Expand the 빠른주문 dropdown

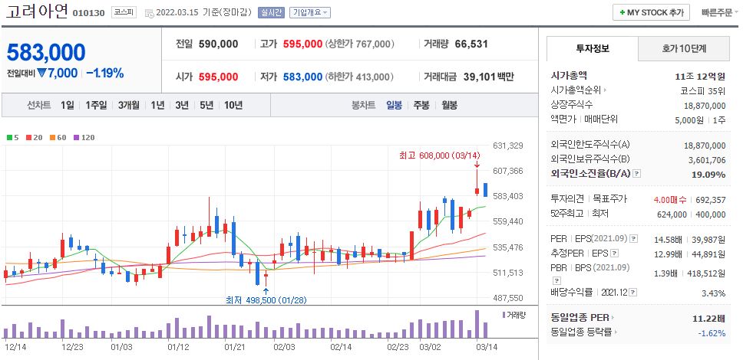[x=720, y=13]
